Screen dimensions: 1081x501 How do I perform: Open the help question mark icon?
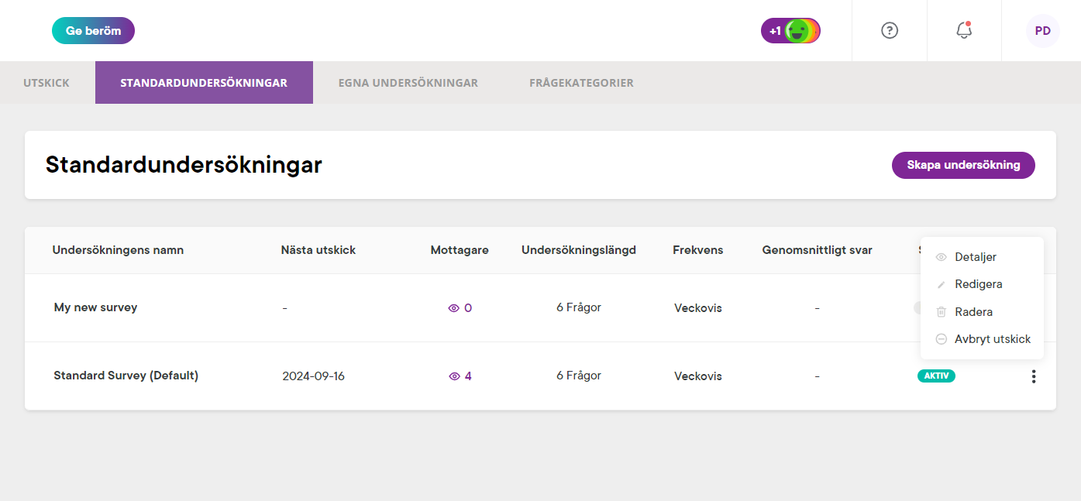[890, 31]
